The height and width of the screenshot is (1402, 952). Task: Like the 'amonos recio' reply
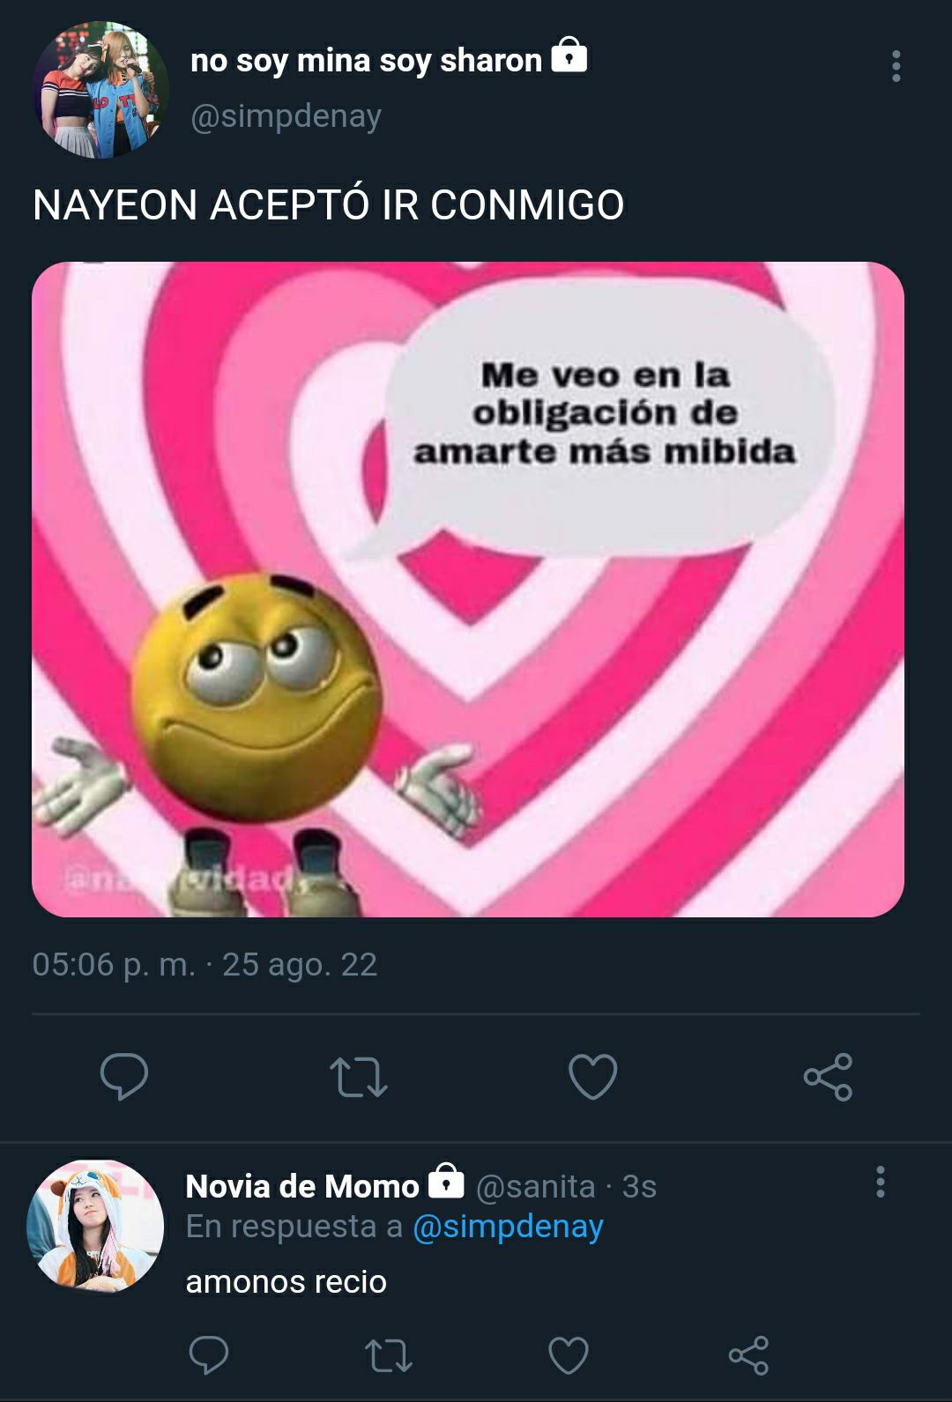pos(569,1355)
